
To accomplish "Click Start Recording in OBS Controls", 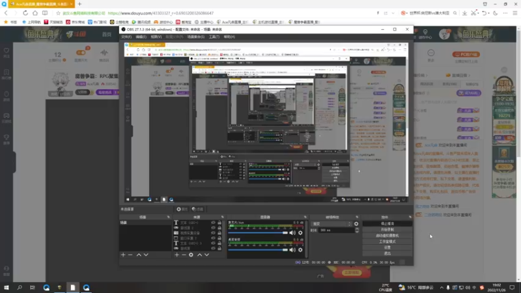I will pyautogui.click(x=387, y=230).
